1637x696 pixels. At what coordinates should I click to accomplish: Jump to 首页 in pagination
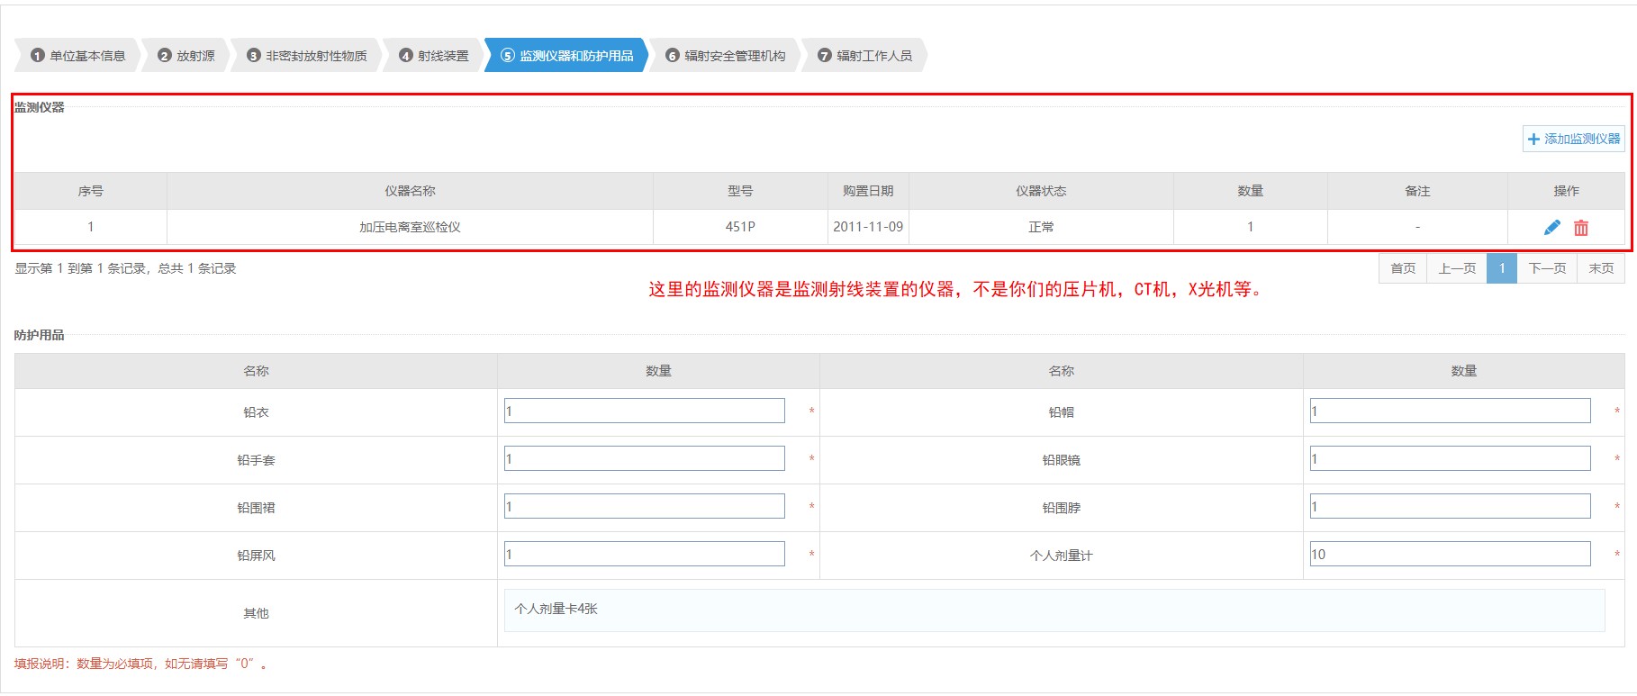pos(1403,268)
